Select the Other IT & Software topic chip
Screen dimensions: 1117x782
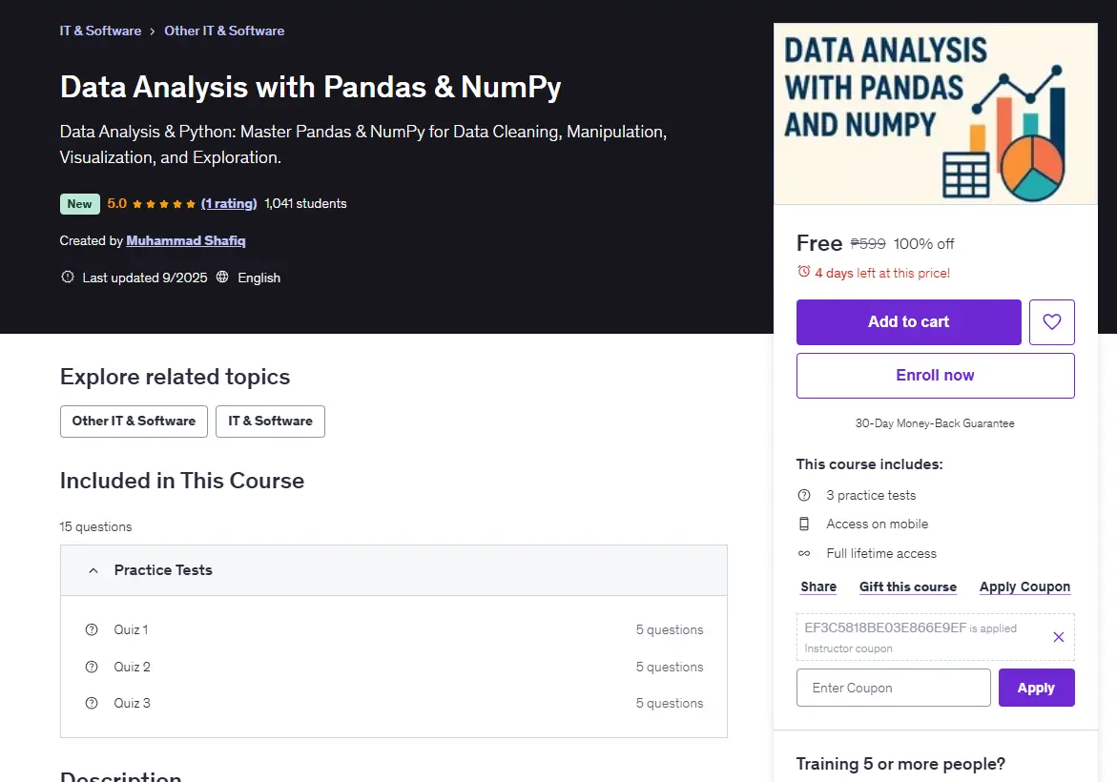point(134,422)
